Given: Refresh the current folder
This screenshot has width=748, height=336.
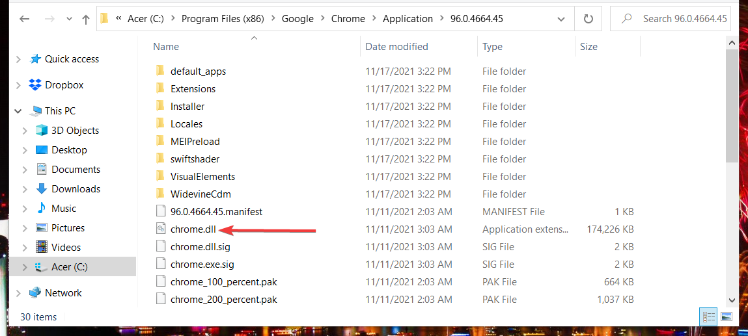Looking at the screenshot, I should pos(589,19).
